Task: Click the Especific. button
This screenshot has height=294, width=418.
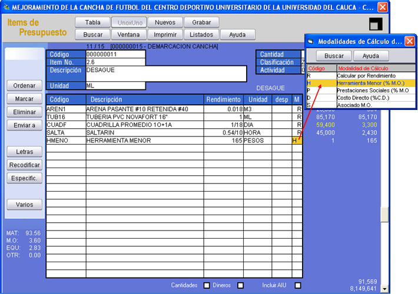Action: 25,178
